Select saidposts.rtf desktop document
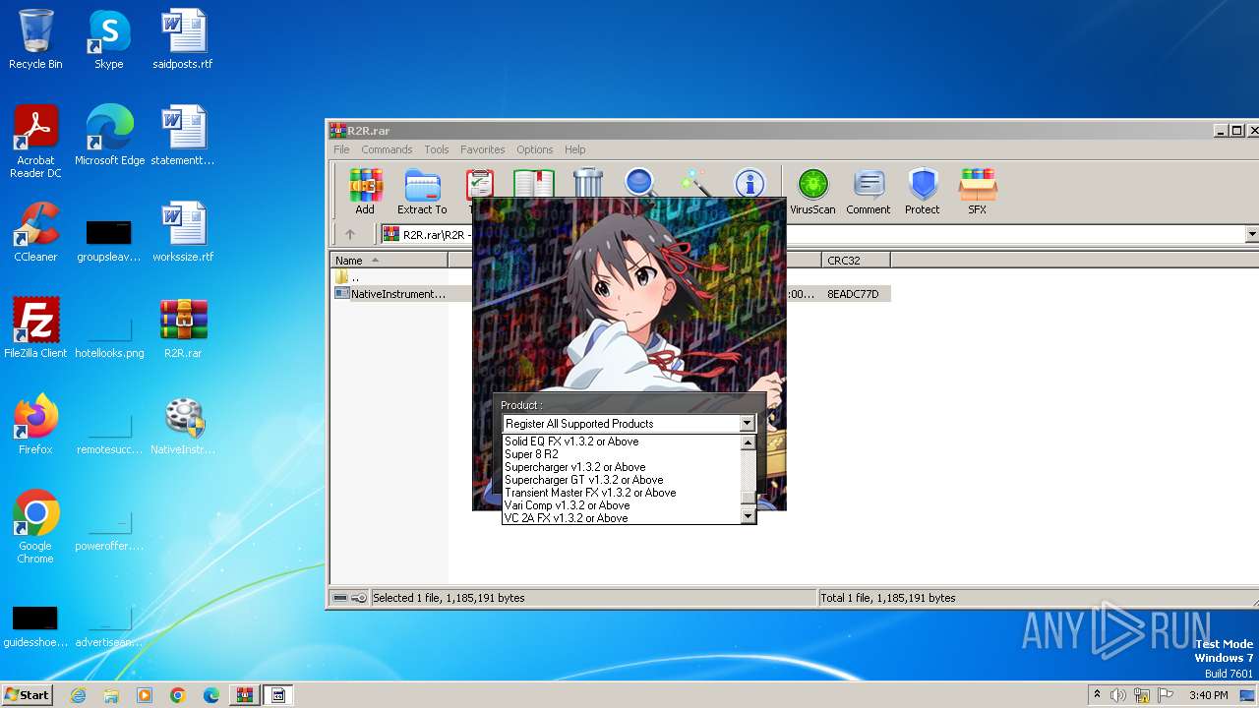1259x708 pixels. [x=183, y=39]
